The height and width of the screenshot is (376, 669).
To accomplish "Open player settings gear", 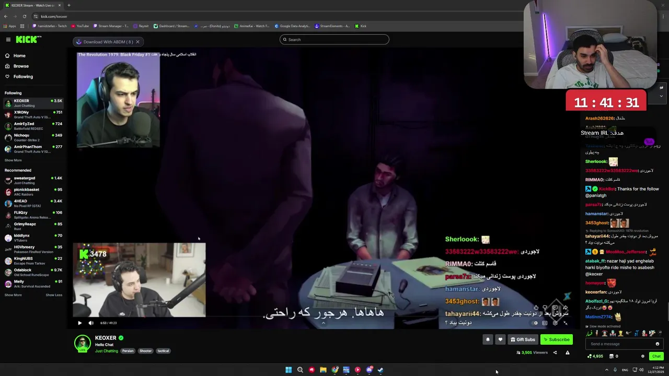I will coord(555,323).
